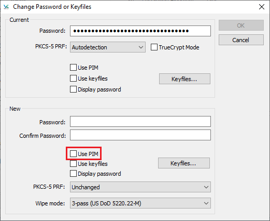
Task: Enable Use keyfiles in New section
Action: [x=73, y=164]
